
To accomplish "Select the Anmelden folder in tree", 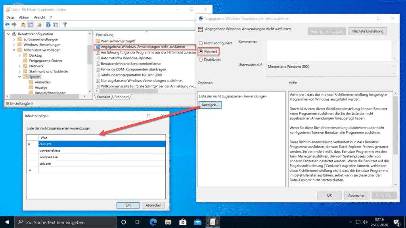I will coord(42,82).
